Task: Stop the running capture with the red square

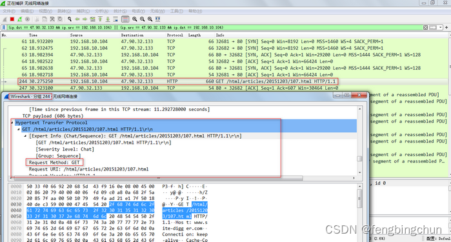Action: [12, 19]
